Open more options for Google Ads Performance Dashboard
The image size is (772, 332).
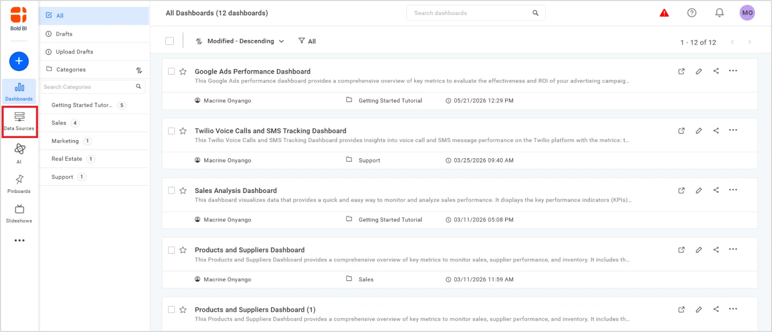(x=733, y=71)
